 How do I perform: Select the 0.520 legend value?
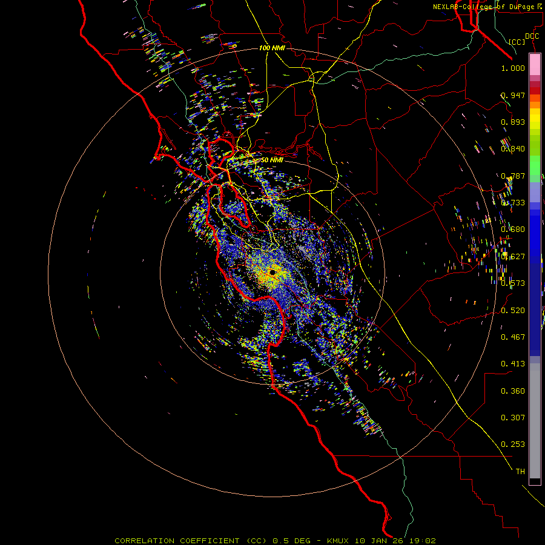click(x=513, y=311)
